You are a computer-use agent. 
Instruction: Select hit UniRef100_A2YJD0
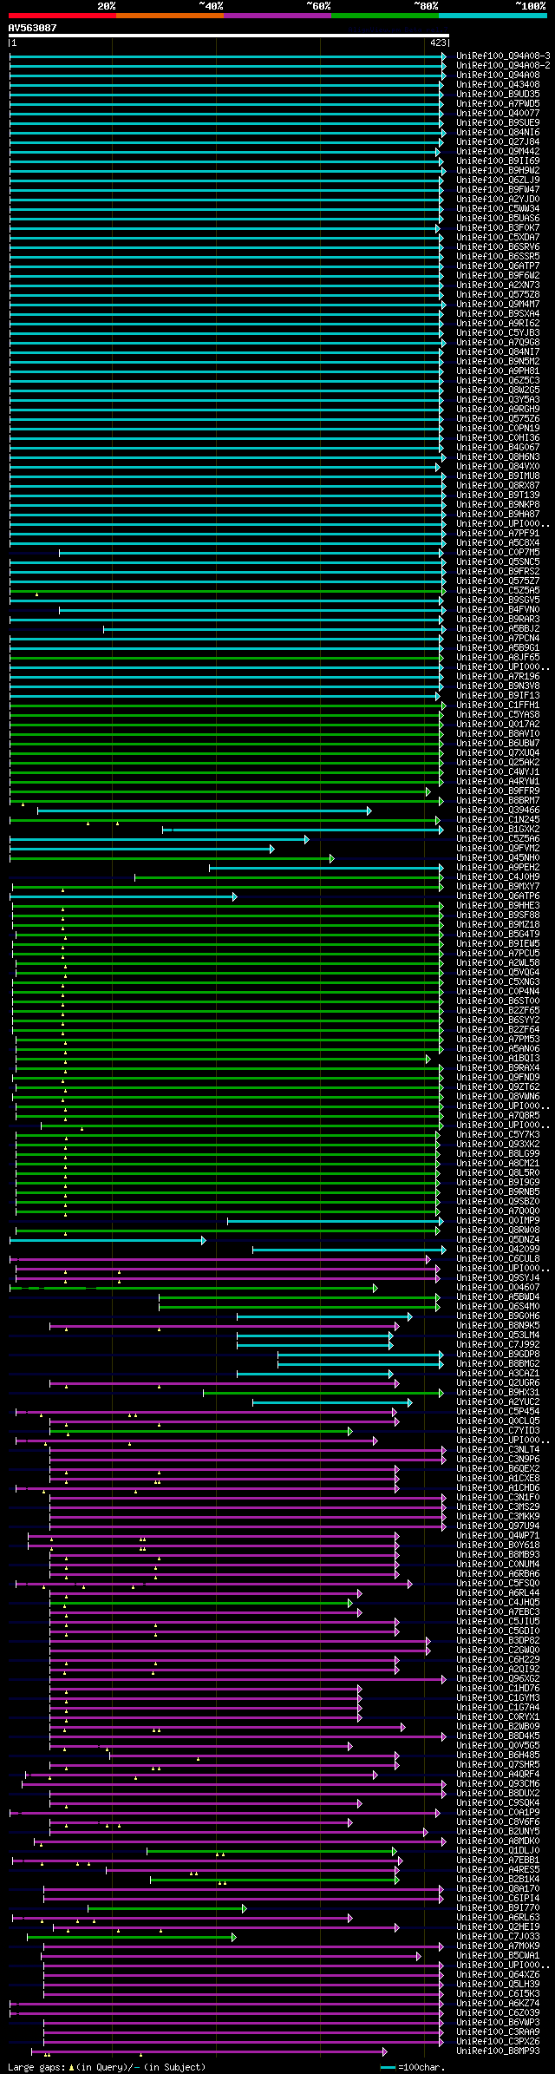498,200
